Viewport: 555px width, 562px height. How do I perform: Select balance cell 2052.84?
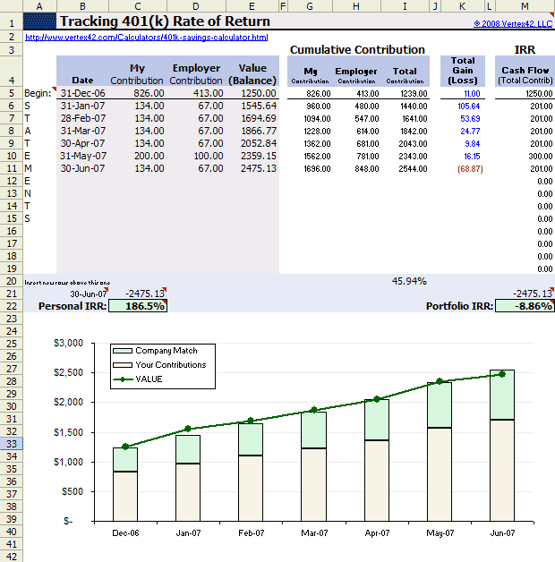[x=252, y=143]
